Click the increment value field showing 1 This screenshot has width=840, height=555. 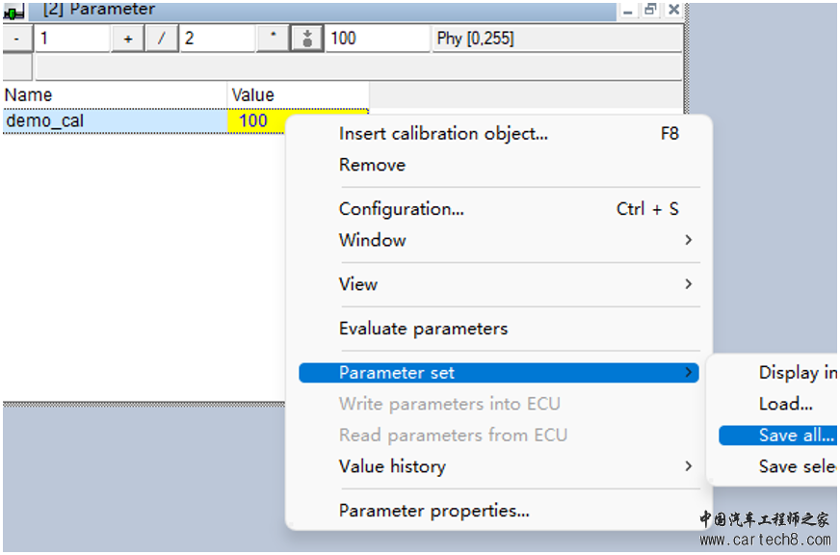pos(72,39)
